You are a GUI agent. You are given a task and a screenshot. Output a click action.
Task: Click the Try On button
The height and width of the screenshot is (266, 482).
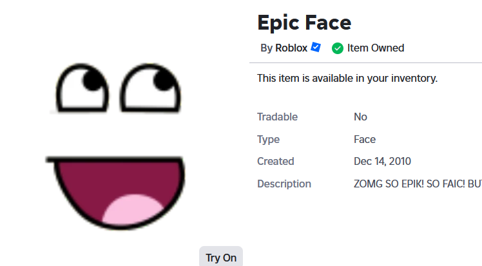(x=221, y=257)
